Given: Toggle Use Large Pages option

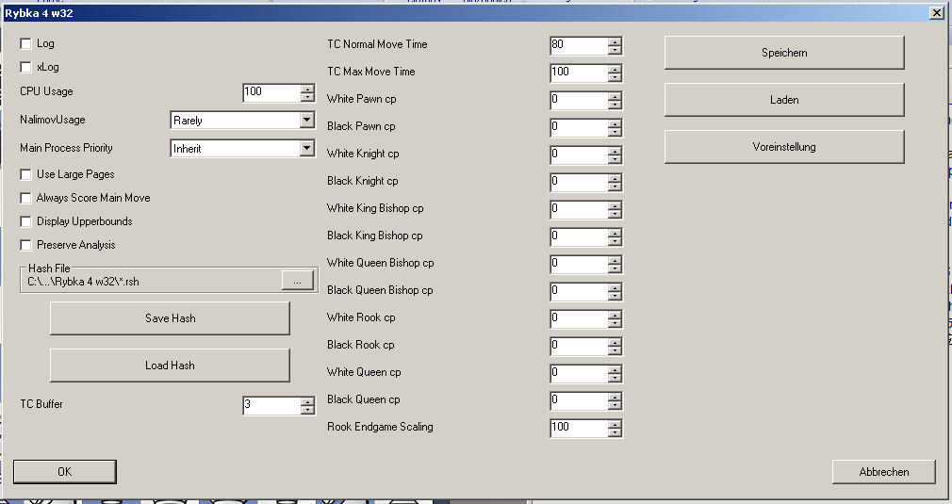Looking at the screenshot, I should [25, 174].
